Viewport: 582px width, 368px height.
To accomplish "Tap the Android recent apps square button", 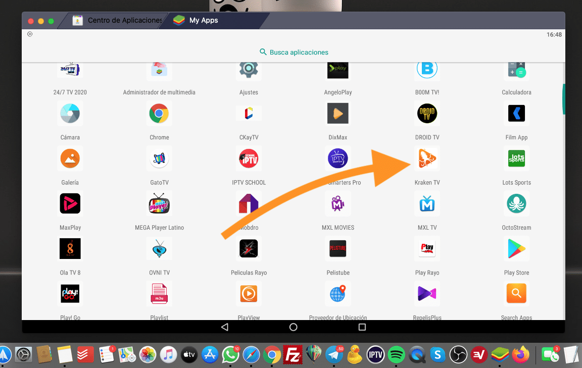I will coord(362,327).
